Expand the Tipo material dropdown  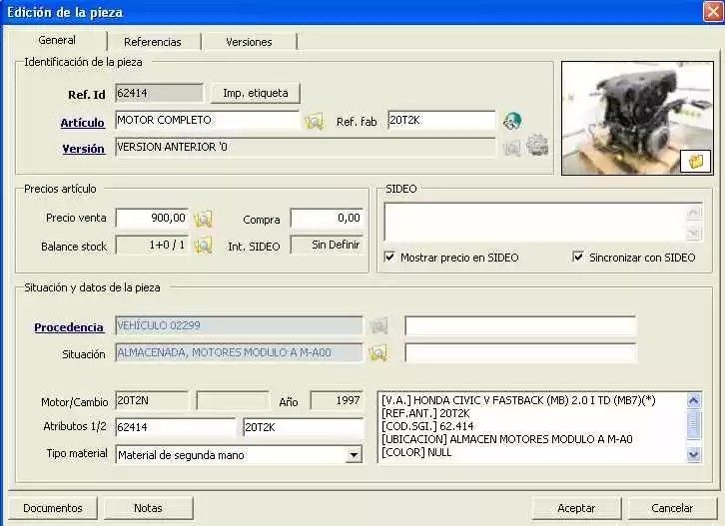354,455
